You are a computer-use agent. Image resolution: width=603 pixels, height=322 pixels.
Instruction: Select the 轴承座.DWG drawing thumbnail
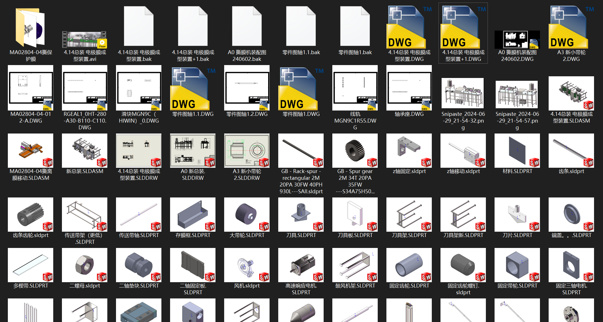coord(409,88)
